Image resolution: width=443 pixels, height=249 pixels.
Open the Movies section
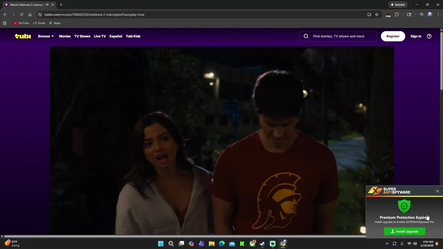65,36
